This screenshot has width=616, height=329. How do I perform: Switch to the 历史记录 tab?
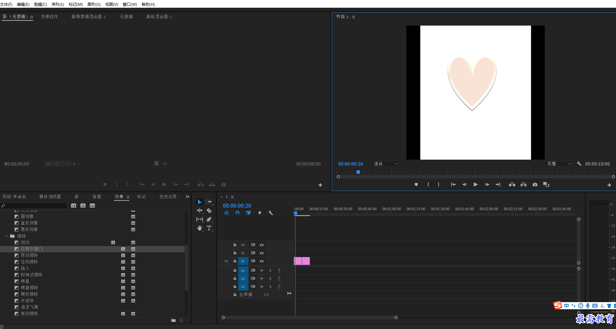pos(168,197)
